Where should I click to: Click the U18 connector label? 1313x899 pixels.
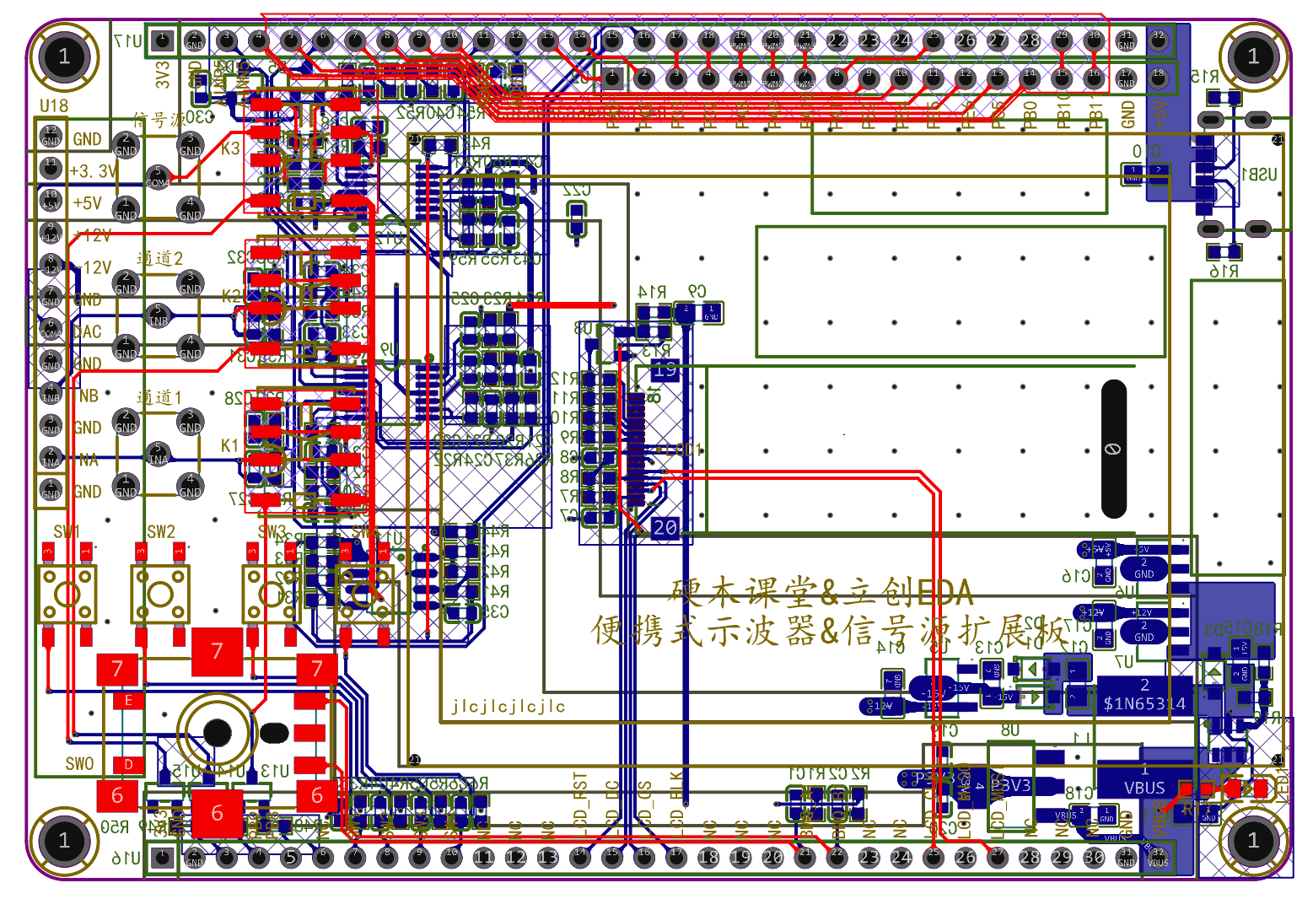coord(54,105)
